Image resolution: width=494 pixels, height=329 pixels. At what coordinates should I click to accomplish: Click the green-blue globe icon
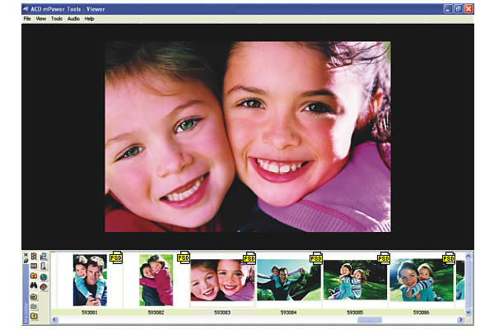coord(44,276)
